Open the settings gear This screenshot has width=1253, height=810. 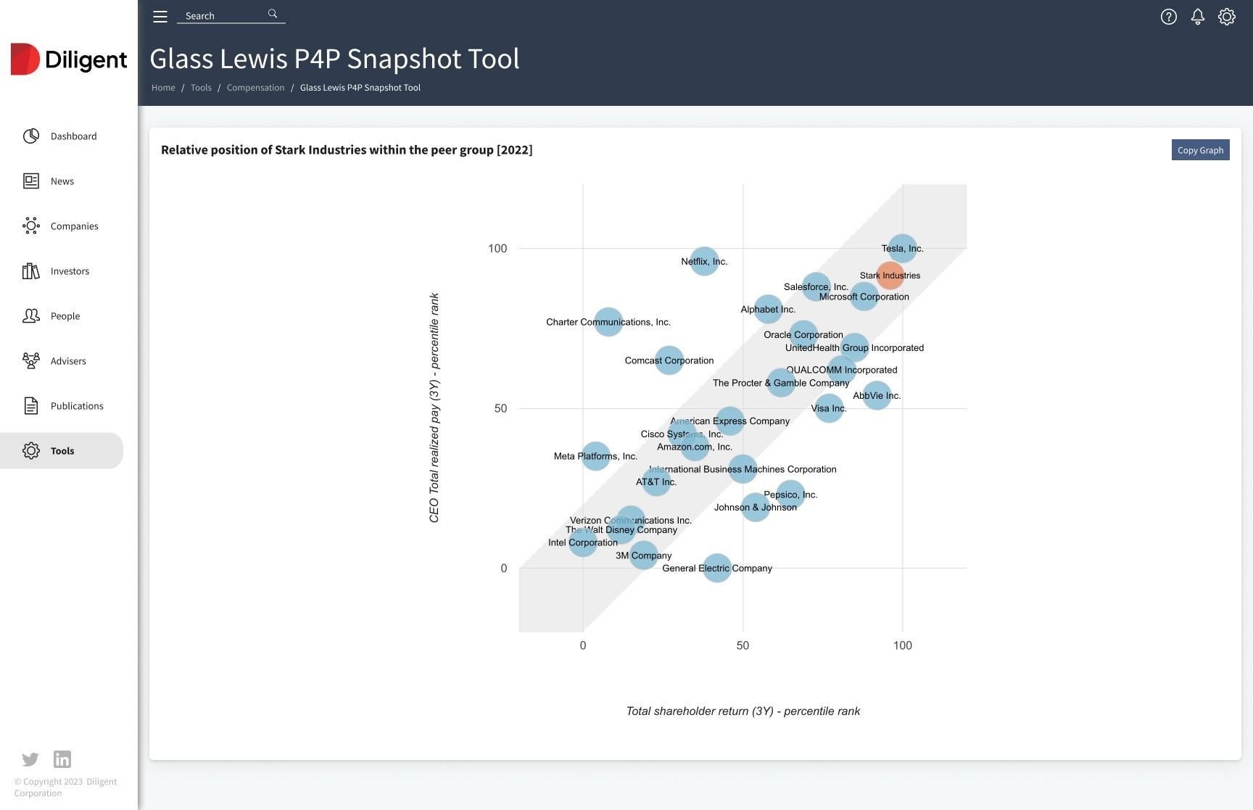pyautogui.click(x=1226, y=17)
